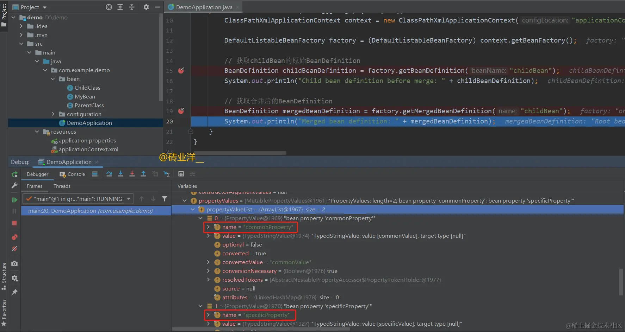Rerun the DemoApplication debug session
This screenshot has height=332, width=625.
click(x=14, y=174)
